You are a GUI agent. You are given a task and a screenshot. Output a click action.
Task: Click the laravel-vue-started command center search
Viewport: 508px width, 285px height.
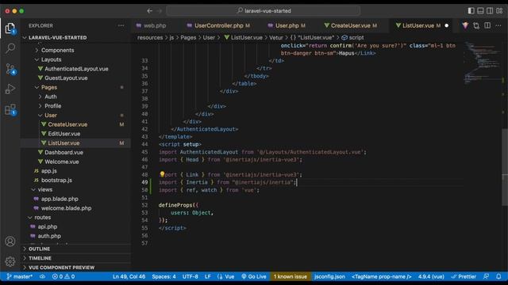tap(264, 10)
